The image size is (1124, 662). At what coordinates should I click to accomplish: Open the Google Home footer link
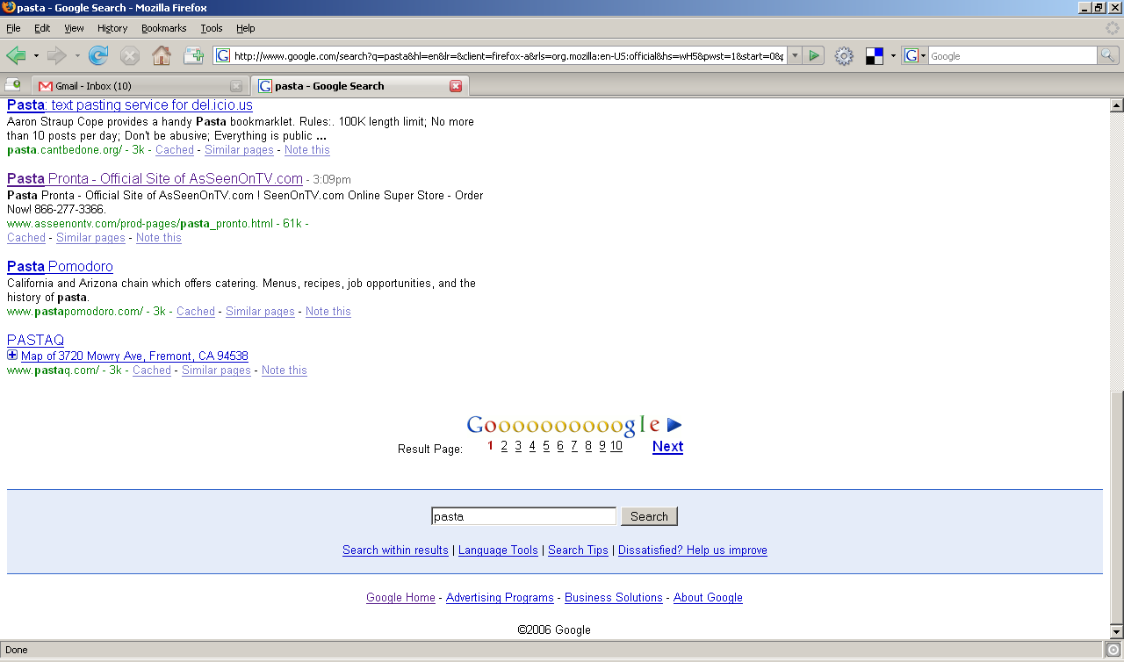pos(400,598)
